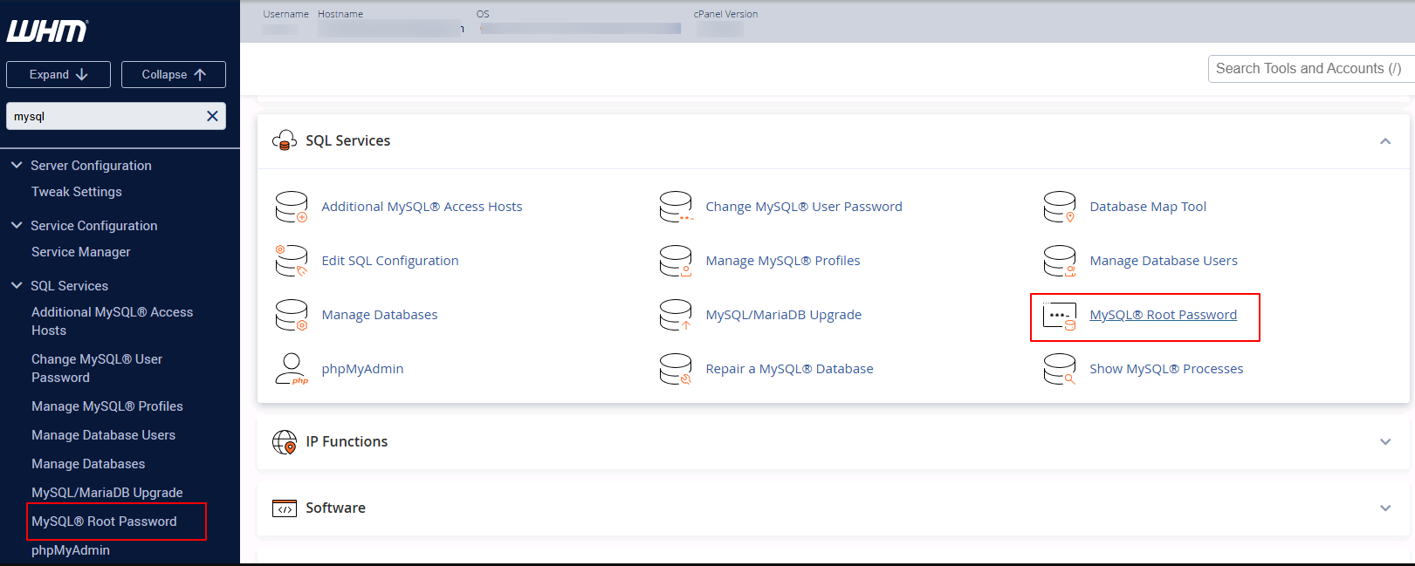Viewport: 1415px width, 566px height.
Task: Open MySQL/MariaDB Upgrade in sidebar
Action: (107, 493)
